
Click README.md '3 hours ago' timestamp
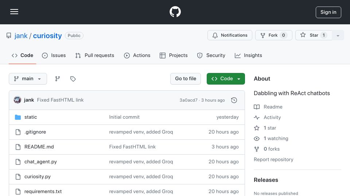[225, 147]
